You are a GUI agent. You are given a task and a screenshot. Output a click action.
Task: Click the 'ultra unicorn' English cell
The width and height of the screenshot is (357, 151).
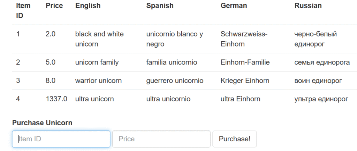94,99
